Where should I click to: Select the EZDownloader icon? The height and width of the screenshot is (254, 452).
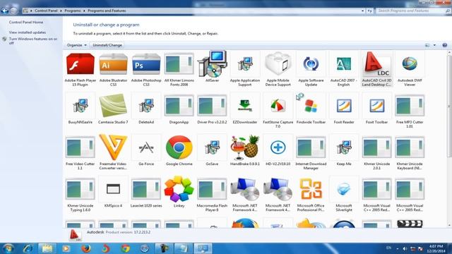[x=245, y=106]
